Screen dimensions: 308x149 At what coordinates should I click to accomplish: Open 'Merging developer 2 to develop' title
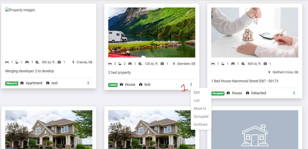(x=29, y=71)
